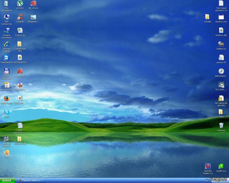Select the Сетевое окружение icon
Viewport: 229px width, 183px height.
point(6,30)
